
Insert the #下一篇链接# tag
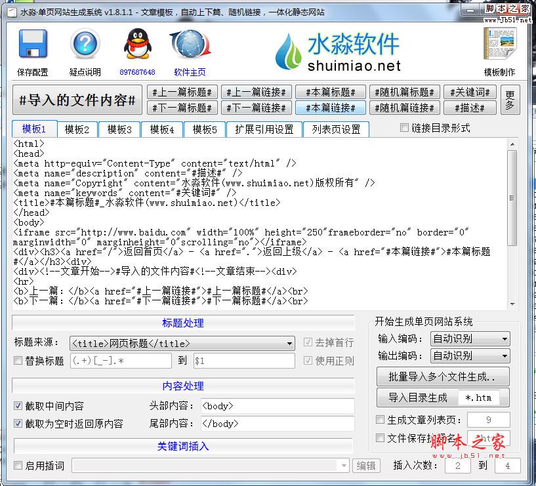pos(257,108)
